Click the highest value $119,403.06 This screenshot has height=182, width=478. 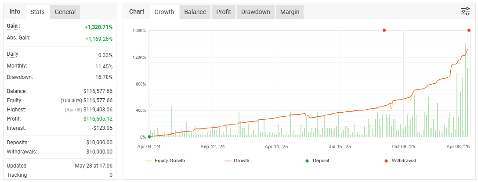[98, 110]
